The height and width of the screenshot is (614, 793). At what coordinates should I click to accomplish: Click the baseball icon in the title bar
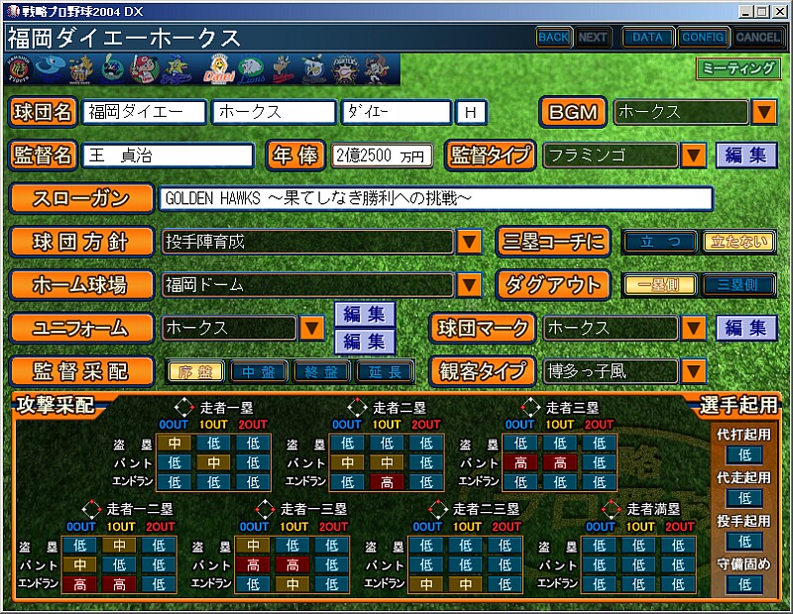click(x=14, y=11)
